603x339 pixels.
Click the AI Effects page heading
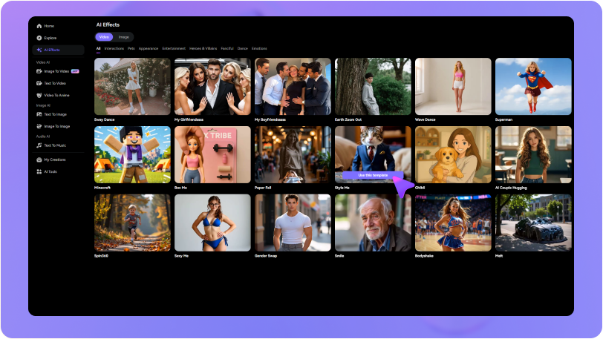(x=108, y=25)
